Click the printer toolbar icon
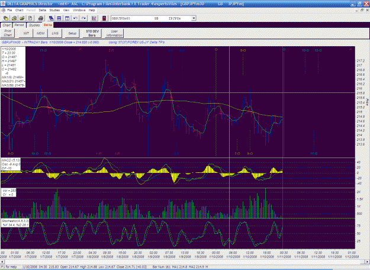The height and width of the screenshot is (270, 370). coord(41,18)
